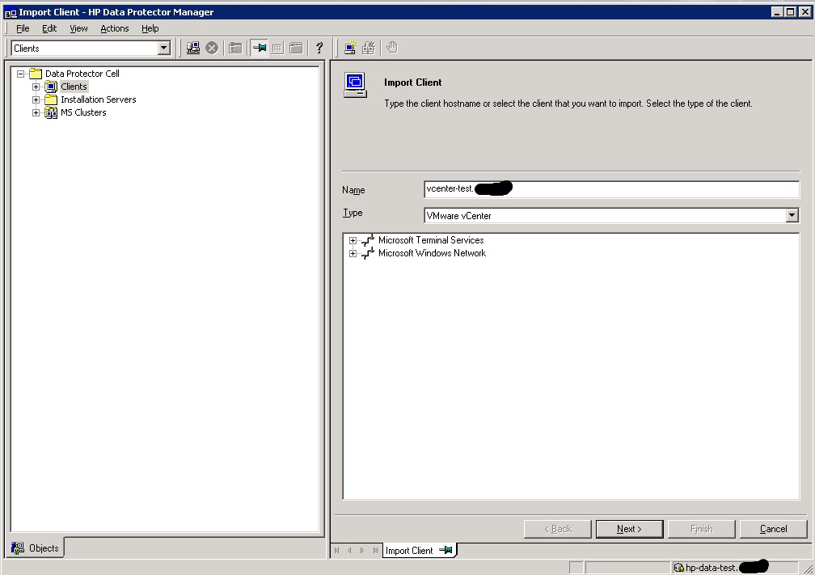Switch to the Objects tab
Viewport: 815px width, 575px height.
(35, 548)
